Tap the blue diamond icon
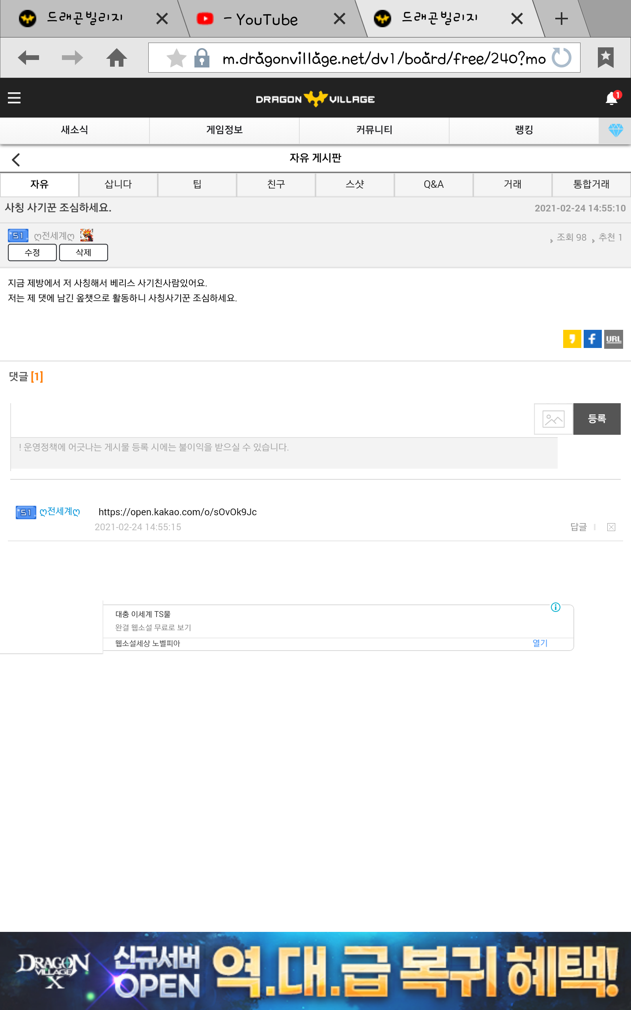 (x=615, y=130)
